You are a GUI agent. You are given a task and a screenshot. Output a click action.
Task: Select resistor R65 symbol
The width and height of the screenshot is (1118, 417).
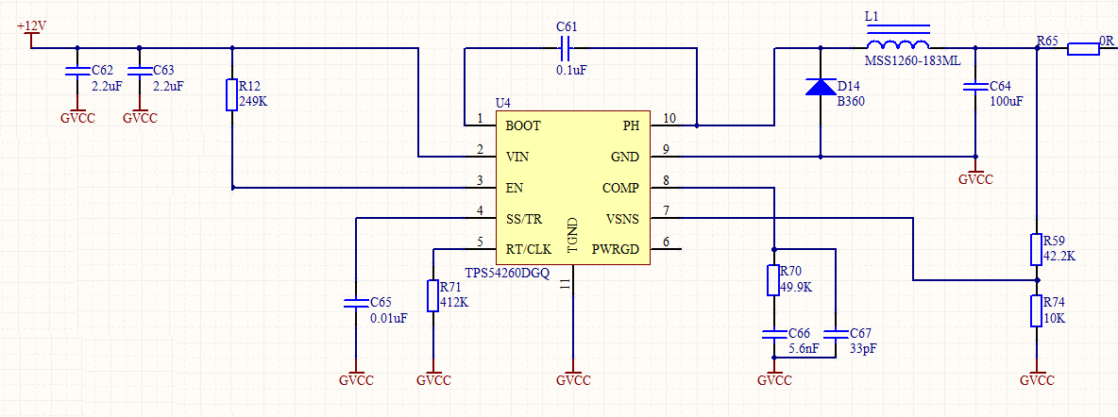[x=1083, y=48]
